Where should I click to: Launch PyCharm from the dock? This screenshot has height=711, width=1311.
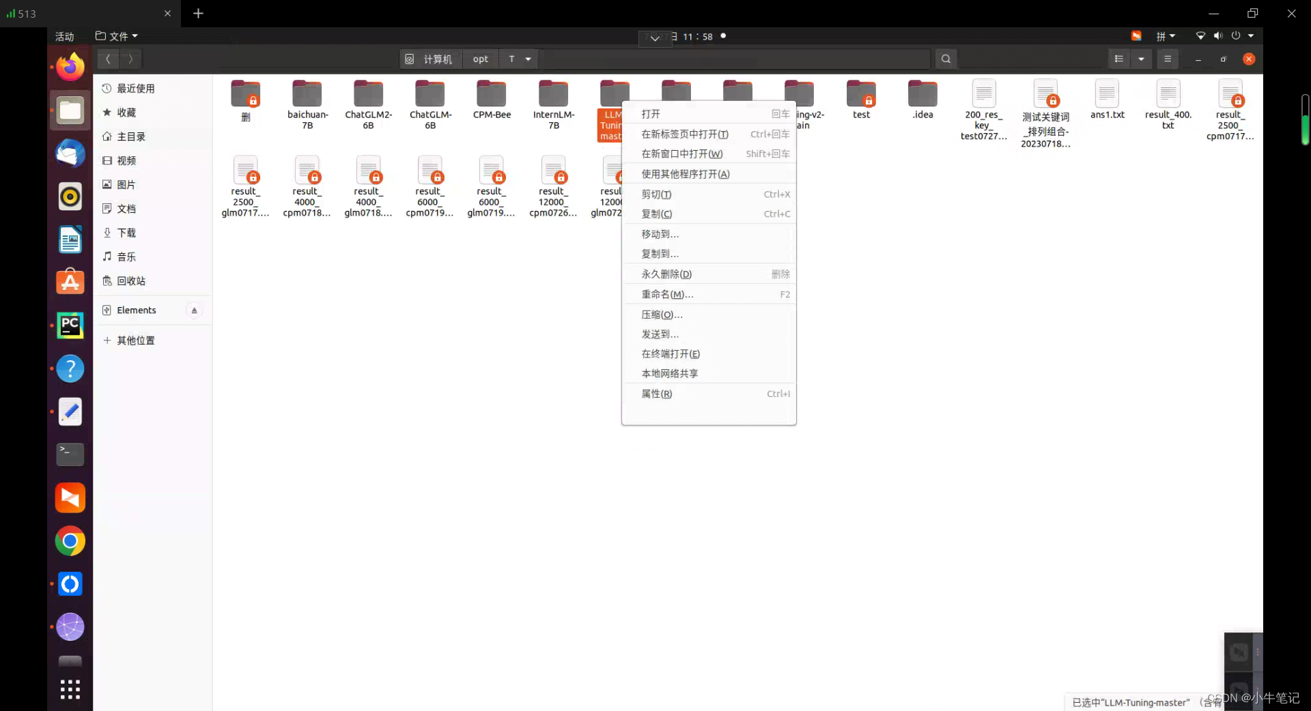70,325
